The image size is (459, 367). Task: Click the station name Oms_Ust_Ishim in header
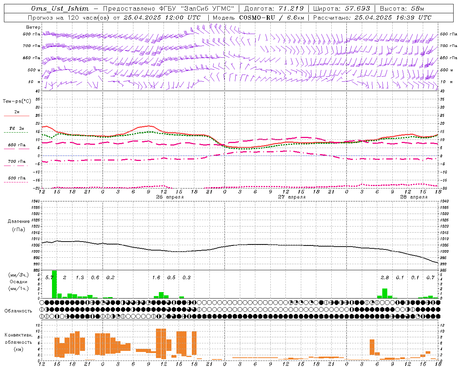60,9
